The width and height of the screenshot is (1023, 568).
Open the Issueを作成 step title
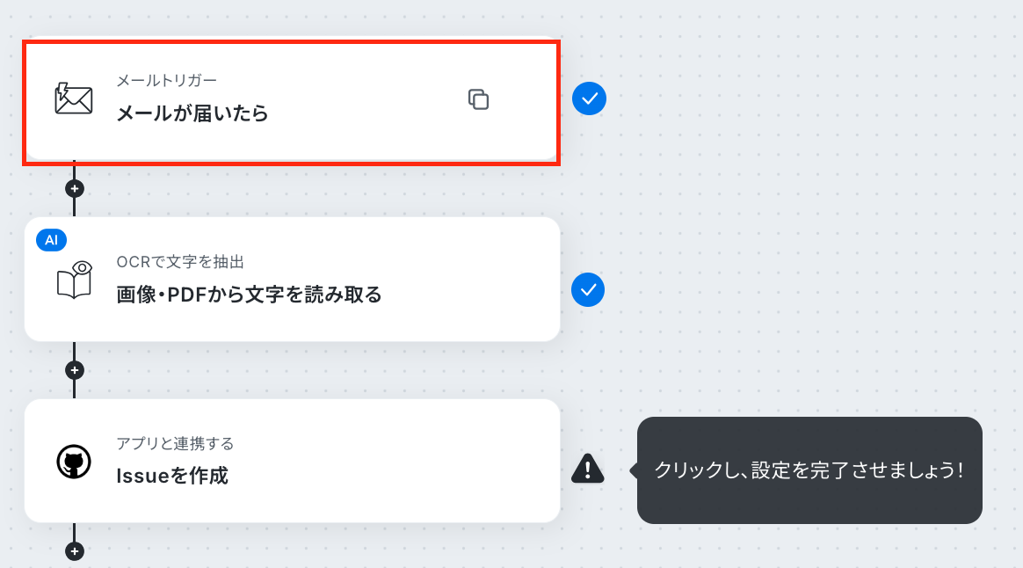coord(172,476)
